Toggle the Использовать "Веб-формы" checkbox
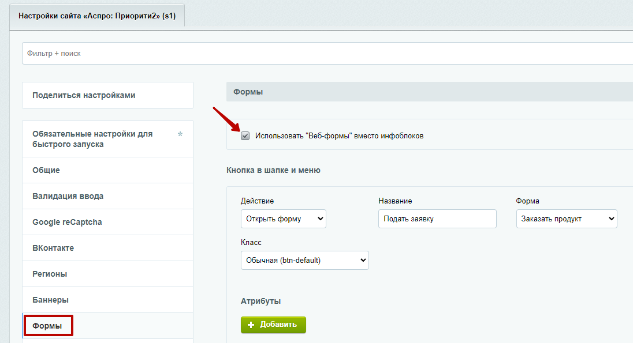 coord(245,136)
